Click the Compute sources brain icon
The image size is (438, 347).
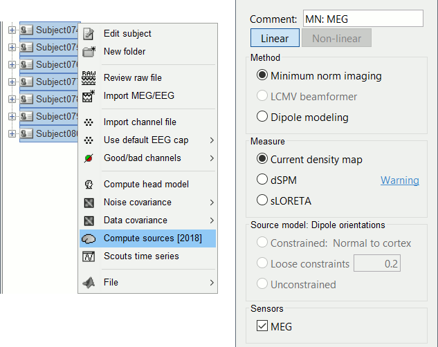89,238
